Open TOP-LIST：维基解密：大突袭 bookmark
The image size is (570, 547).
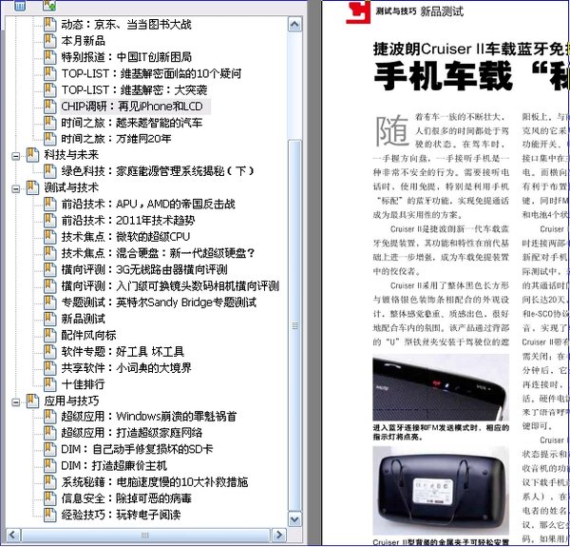pyautogui.click(x=134, y=89)
